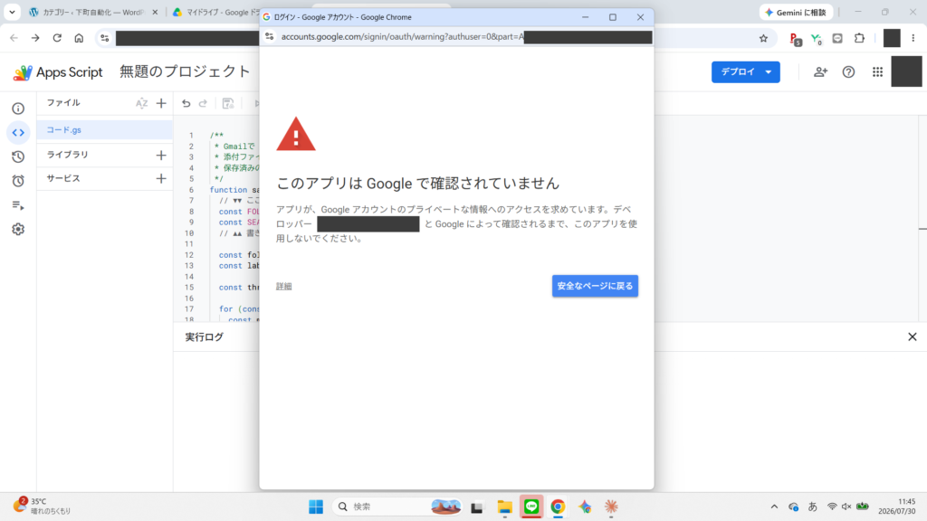The height and width of the screenshot is (521, 927).
Task: Show hidden system tray icons chevron
Action: point(774,507)
